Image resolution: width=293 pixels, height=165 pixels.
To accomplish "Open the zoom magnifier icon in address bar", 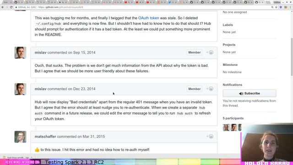I will click(x=272, y=7).
